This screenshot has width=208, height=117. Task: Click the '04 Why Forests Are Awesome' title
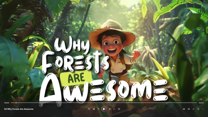(x=19, y=109)
